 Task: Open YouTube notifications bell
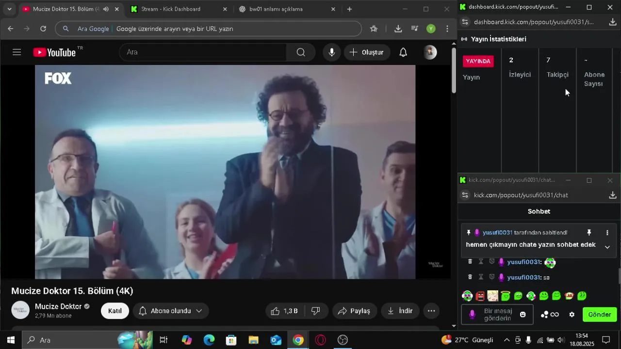[403, 52]
